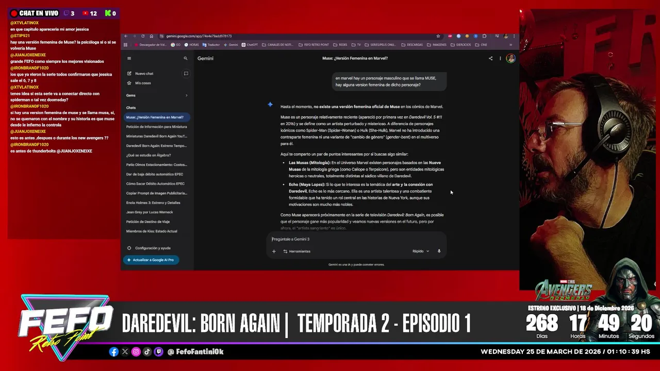Click the Twitch icon in footer
Screen dimensions: 660x371
158,351
